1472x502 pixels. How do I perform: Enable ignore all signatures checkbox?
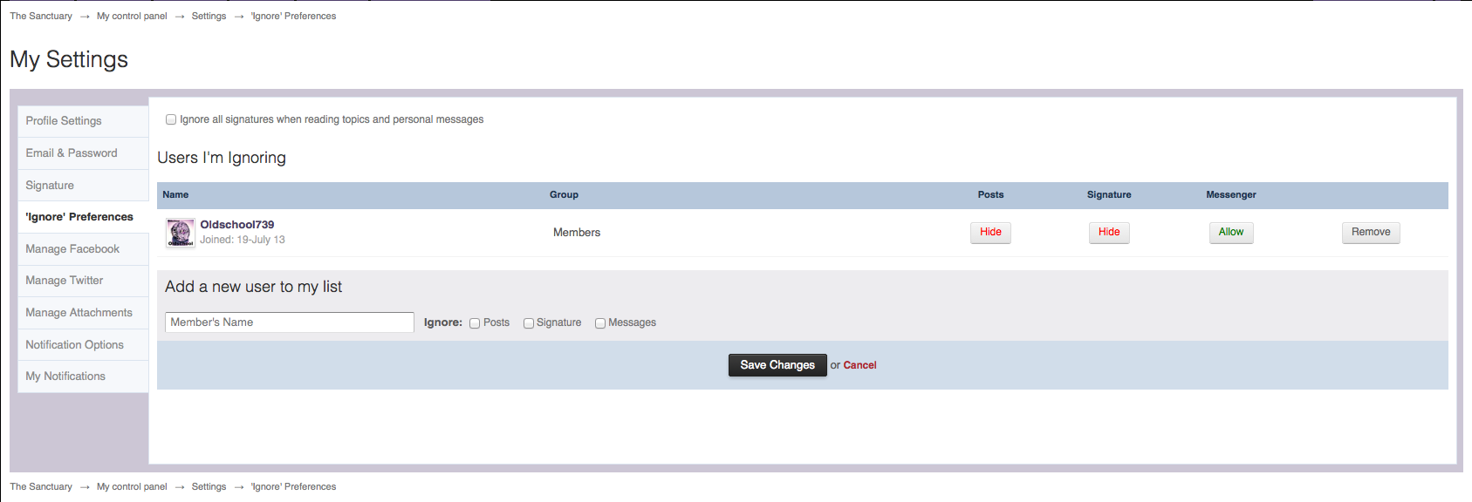(x=171, y=119)
